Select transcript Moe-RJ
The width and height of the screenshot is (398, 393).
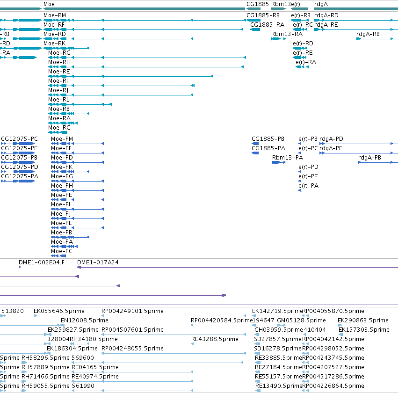pyautogui.click(x=58, y=90)
